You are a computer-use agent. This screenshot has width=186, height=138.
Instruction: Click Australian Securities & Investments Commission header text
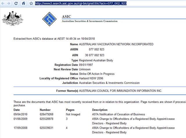tap(90, 21)
